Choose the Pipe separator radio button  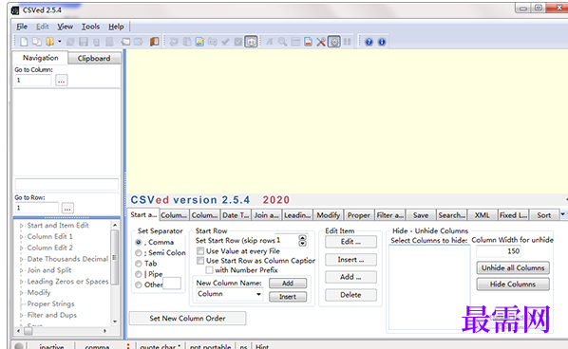click(x=139, y=274)
